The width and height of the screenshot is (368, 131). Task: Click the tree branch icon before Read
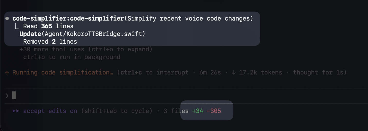pyautogui.click(x=17, y=26)
